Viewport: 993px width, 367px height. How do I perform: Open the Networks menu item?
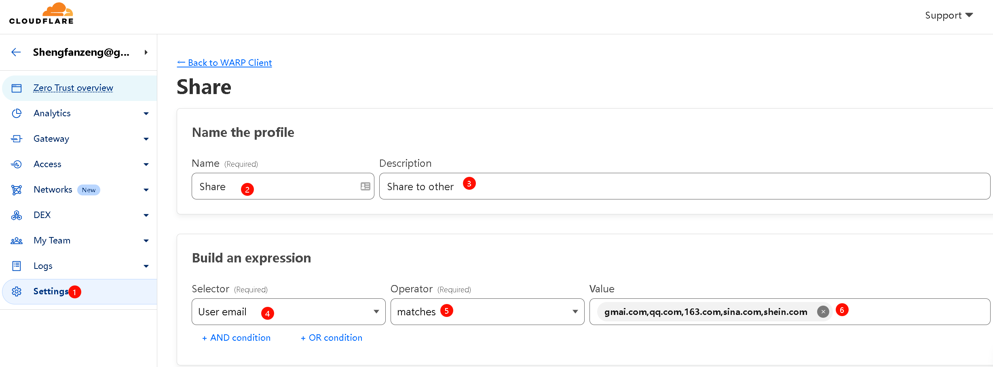(53, 190)
